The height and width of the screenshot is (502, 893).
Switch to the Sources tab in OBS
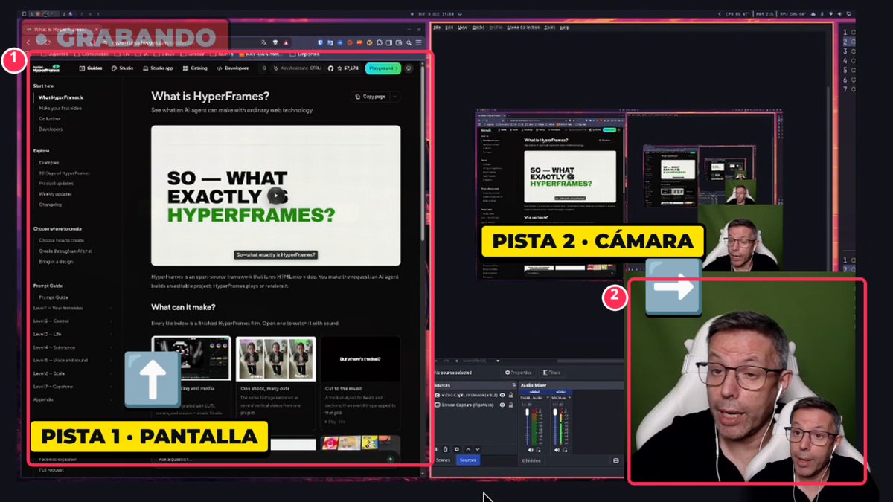pos(468,460)
